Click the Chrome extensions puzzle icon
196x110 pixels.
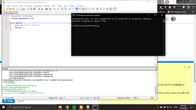[184, 7]
